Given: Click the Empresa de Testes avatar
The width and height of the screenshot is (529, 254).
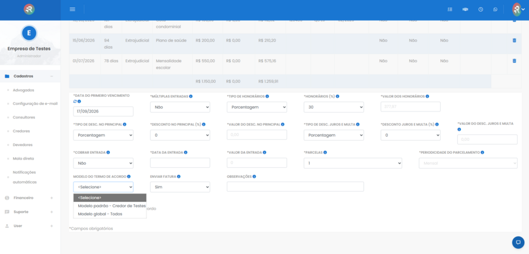Looking at the screenshot, I should 29,33.
